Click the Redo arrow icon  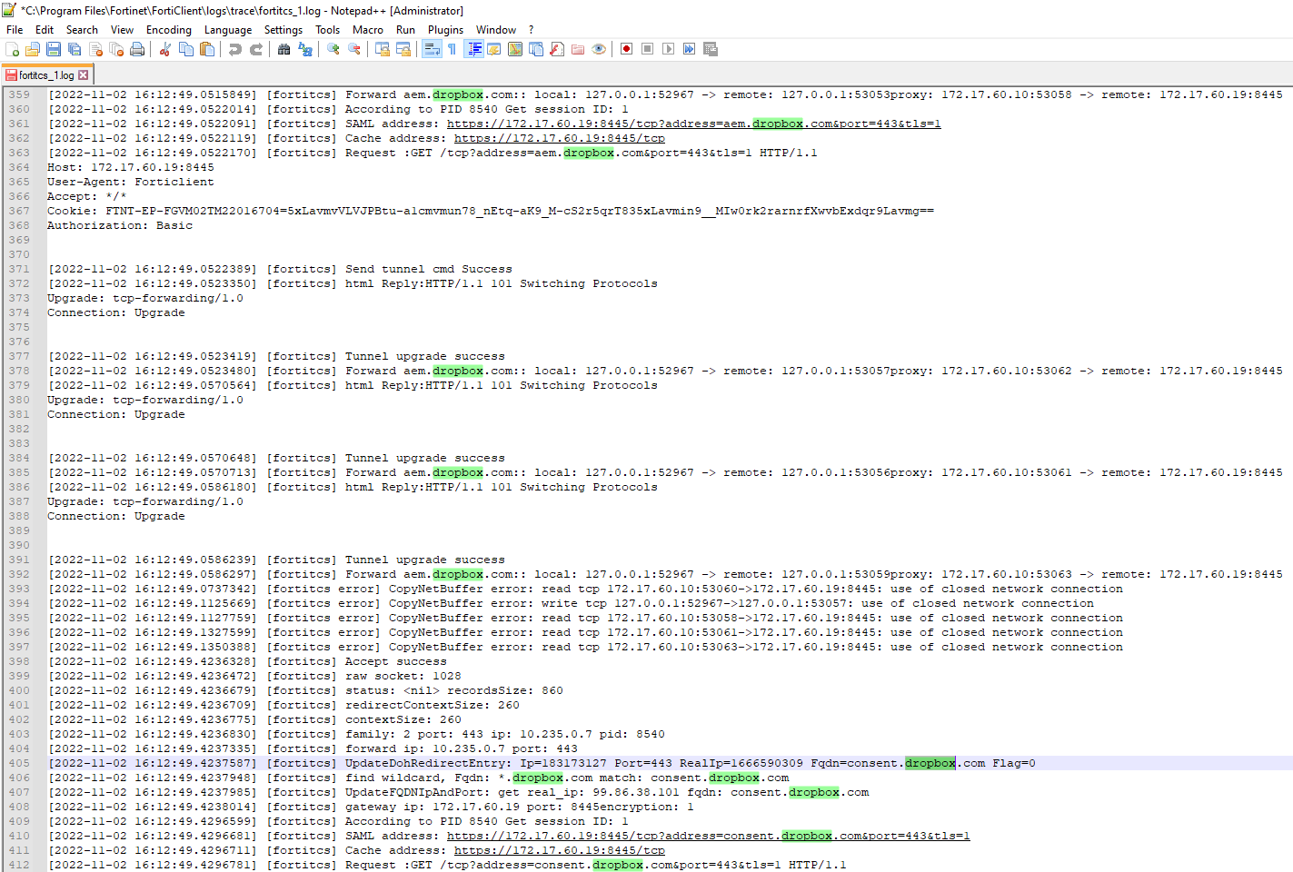point(256,49)
